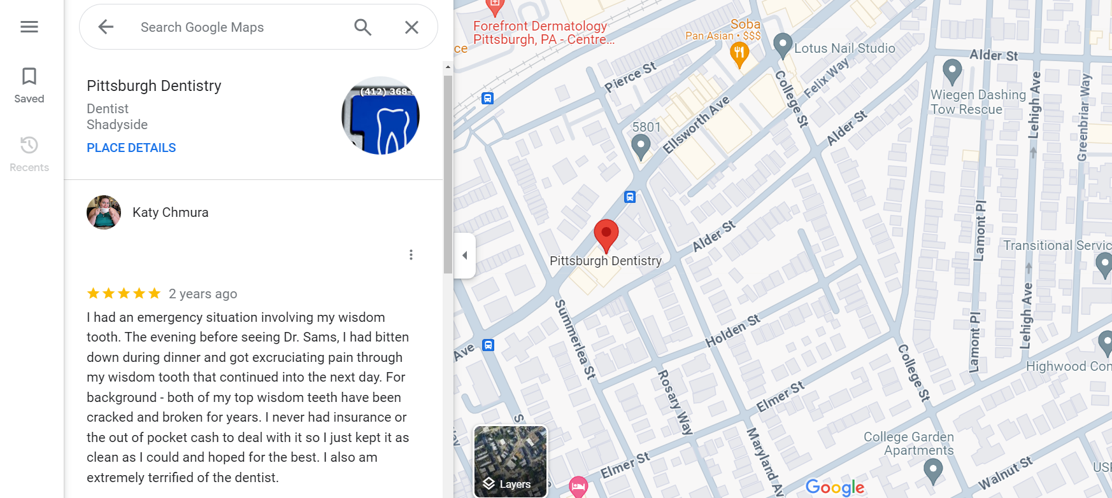
Task: Click the magnifying glass search icon
Action: [x=363, y=27]
